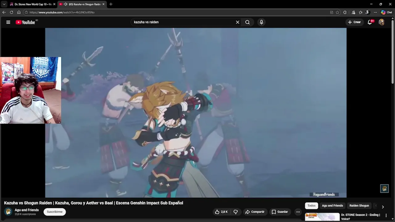Click the Kazuha vs Shogun Raiden video title
This screenshot has height=222, width=395.
coord(94,203)
